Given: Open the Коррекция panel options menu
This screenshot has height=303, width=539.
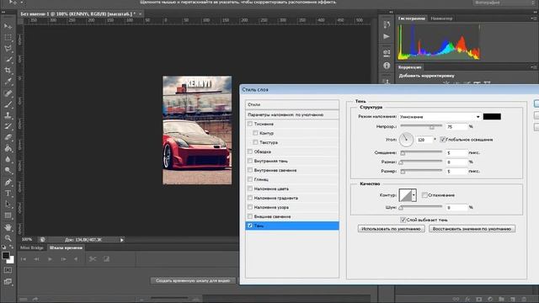Looking at the screenshot, I should 533,67.
